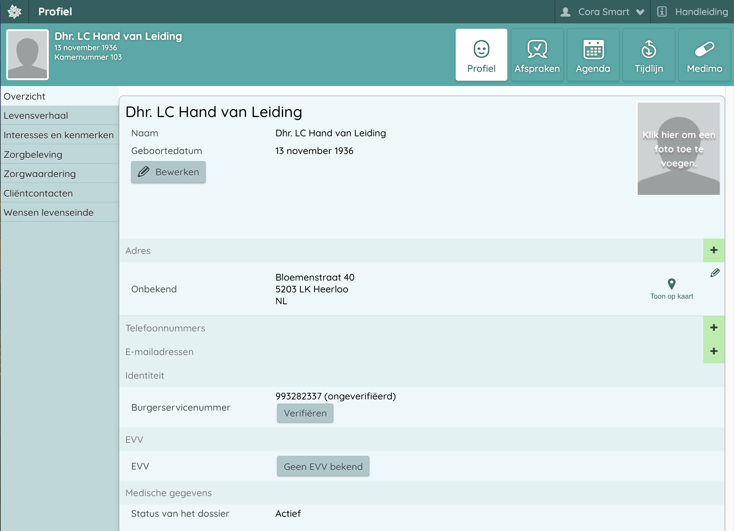This screenshot has width=734, height=531.
Task: Open the Agenda calendar
Action: tap(592, 55)
